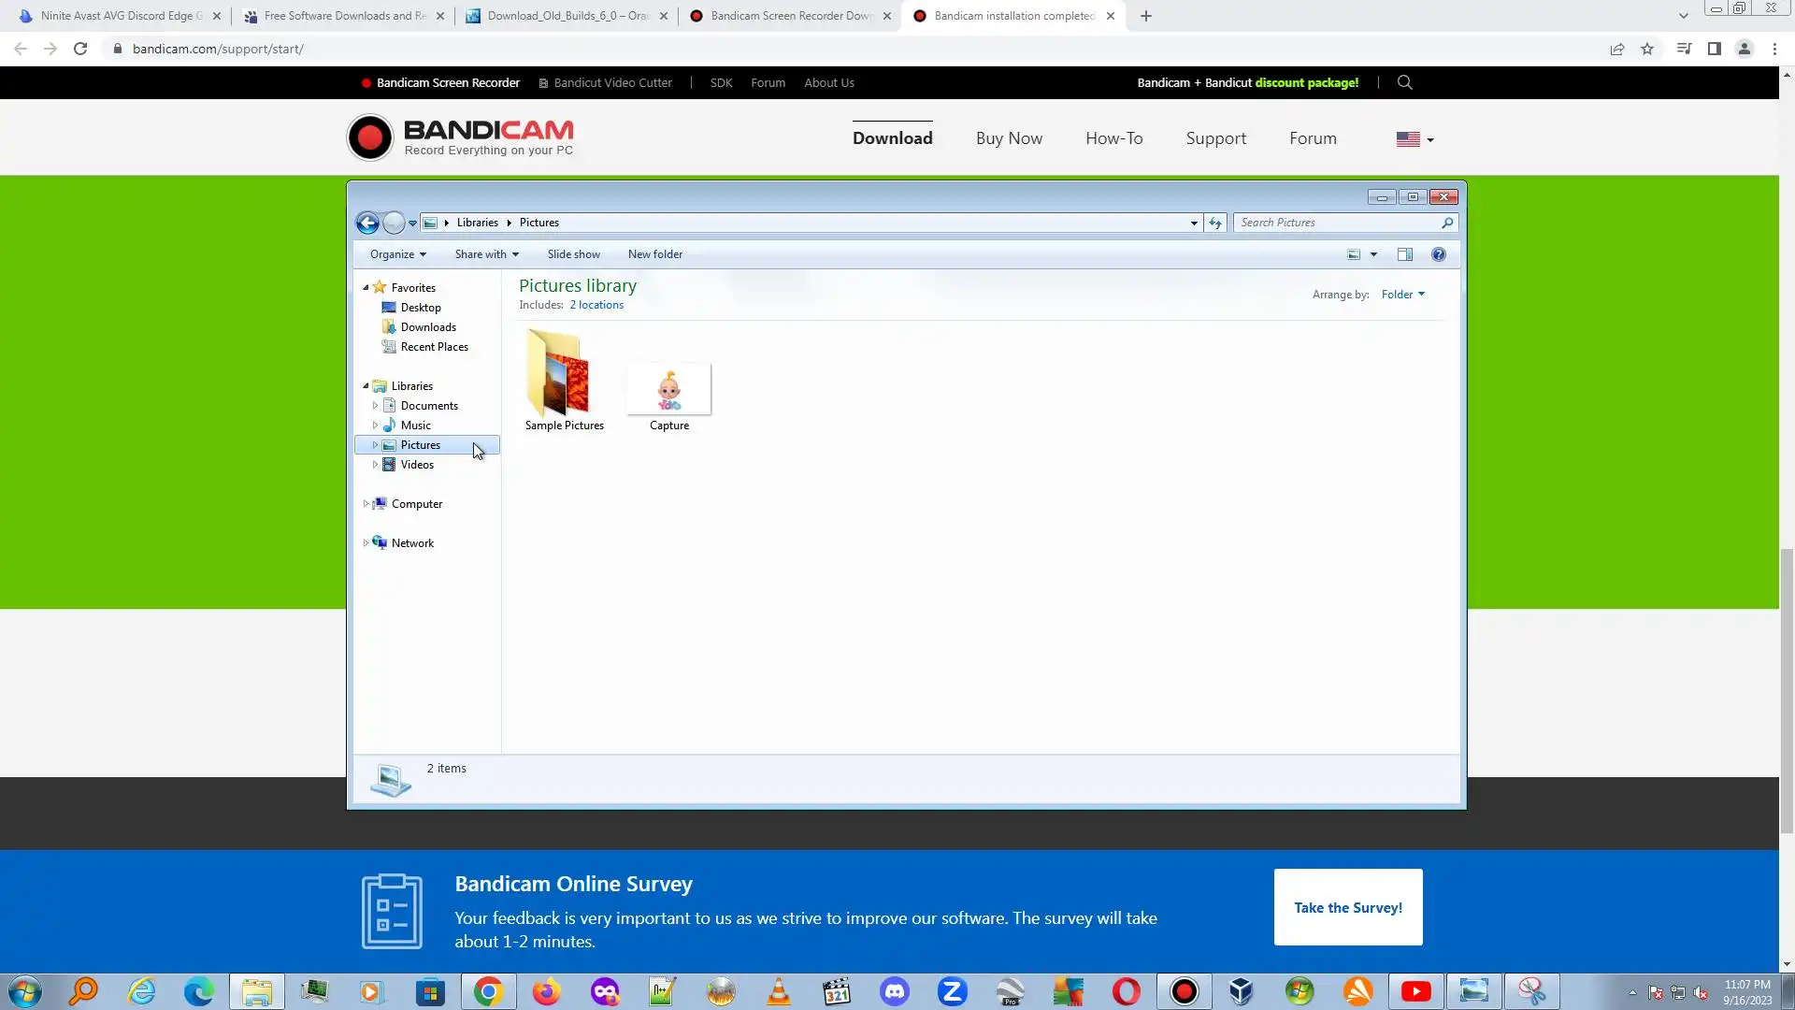Open the discount package link
The width and height of the screenshot is (1795, 1010).
tap(1306, 82)
